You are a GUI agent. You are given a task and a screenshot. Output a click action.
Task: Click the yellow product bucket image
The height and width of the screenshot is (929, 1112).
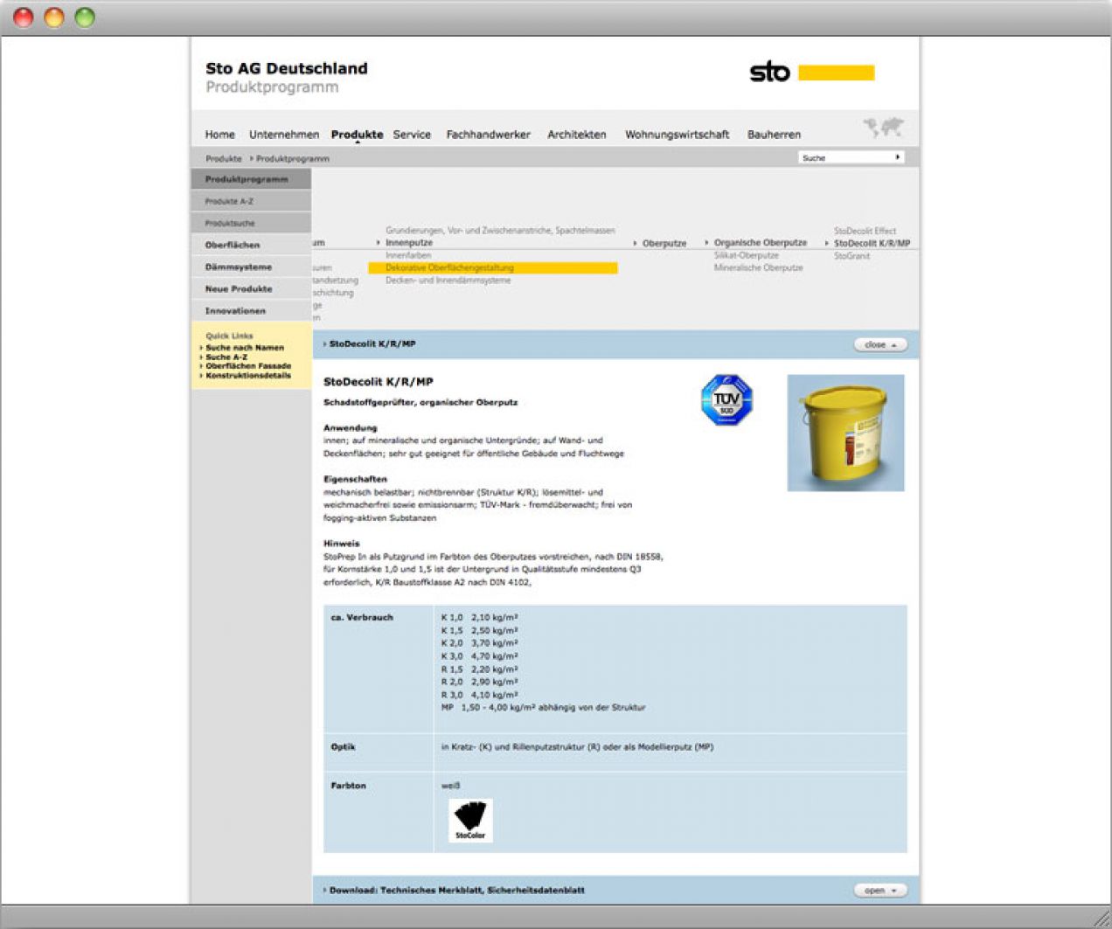click(844, 433)
